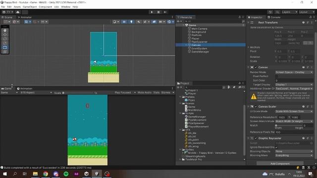Select Background object in Hierarchy
317x178 pixels.
click(199, 32)
